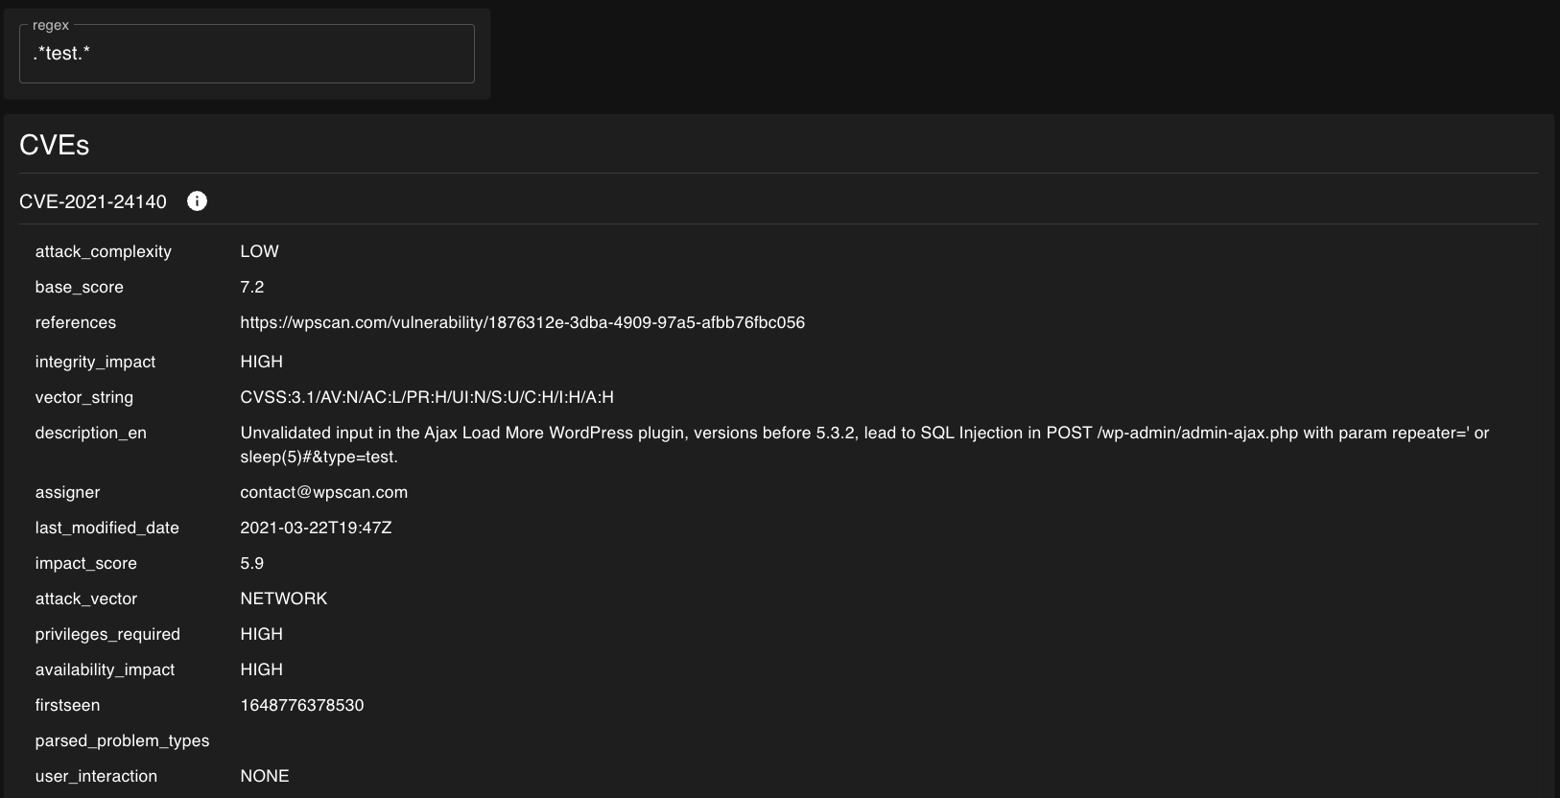Click the parsed_problem_types label
Screen dimensions: 1560x798
click(x=122, y=741)
